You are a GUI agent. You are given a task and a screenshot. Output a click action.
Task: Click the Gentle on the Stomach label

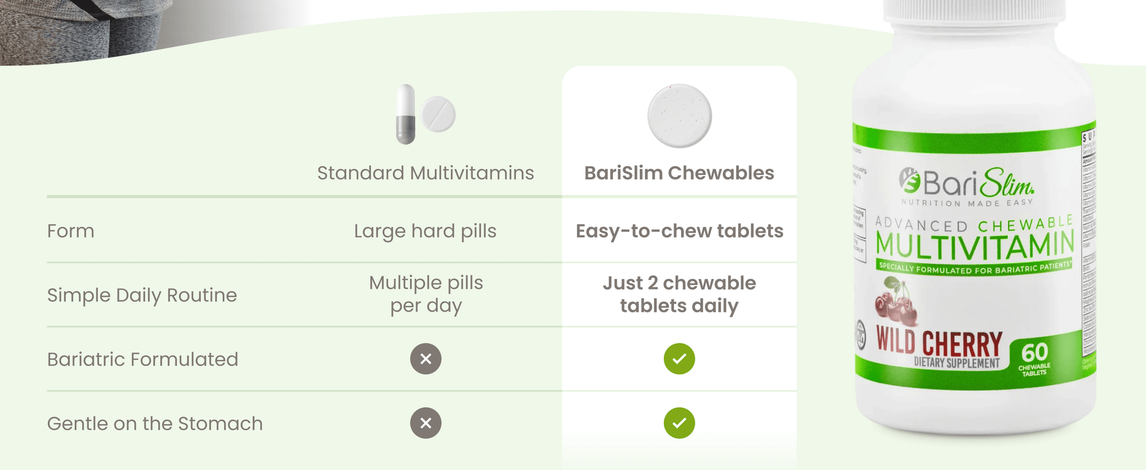click(155, 423)
